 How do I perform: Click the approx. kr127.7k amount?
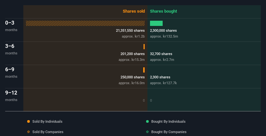(163, 83)
